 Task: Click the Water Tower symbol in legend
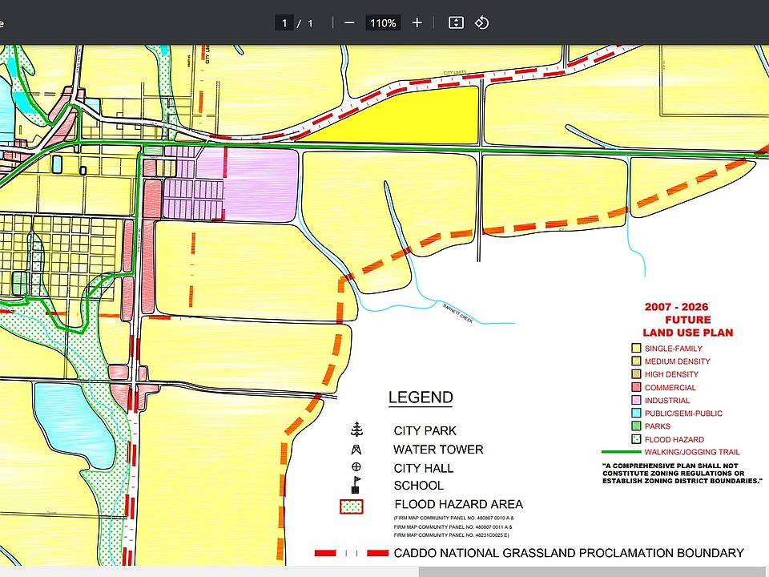(x=356, y=450)
